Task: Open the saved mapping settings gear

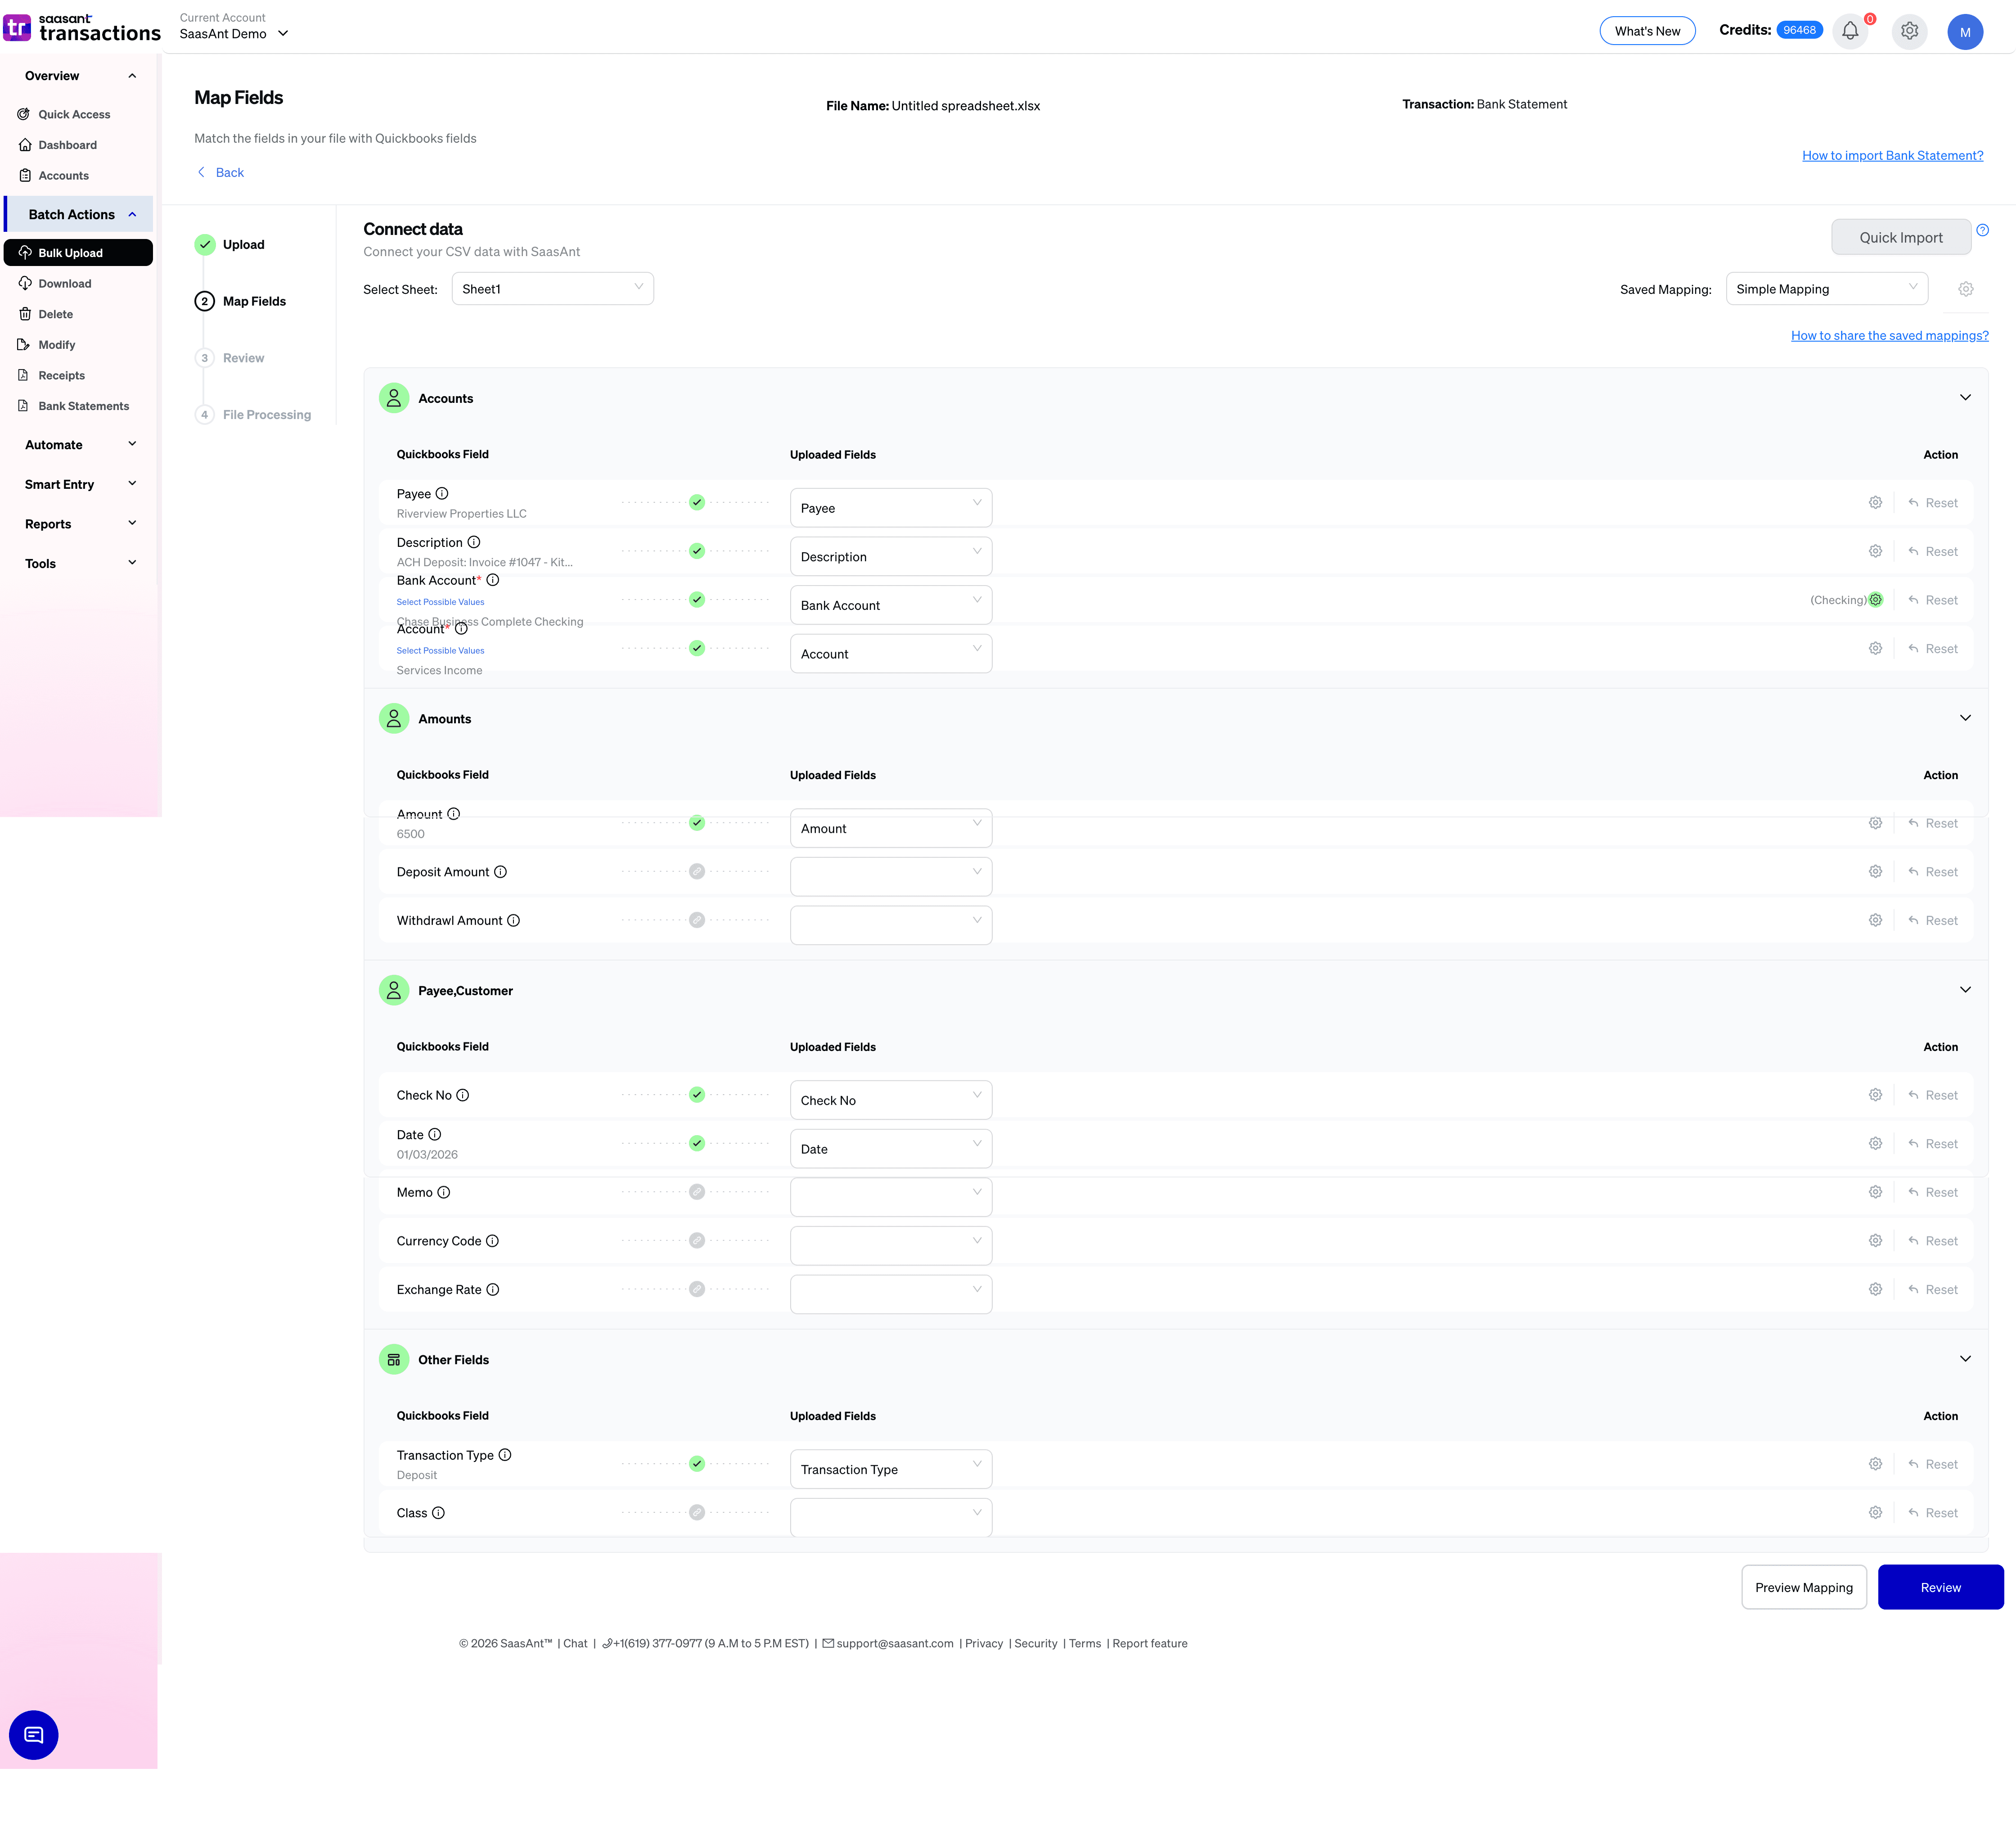Action: (x=1966, y=288)
